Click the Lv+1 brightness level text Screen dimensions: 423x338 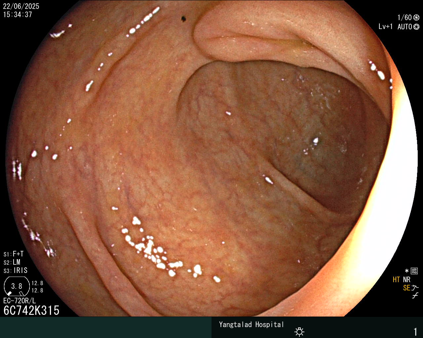tap(386, 27)
